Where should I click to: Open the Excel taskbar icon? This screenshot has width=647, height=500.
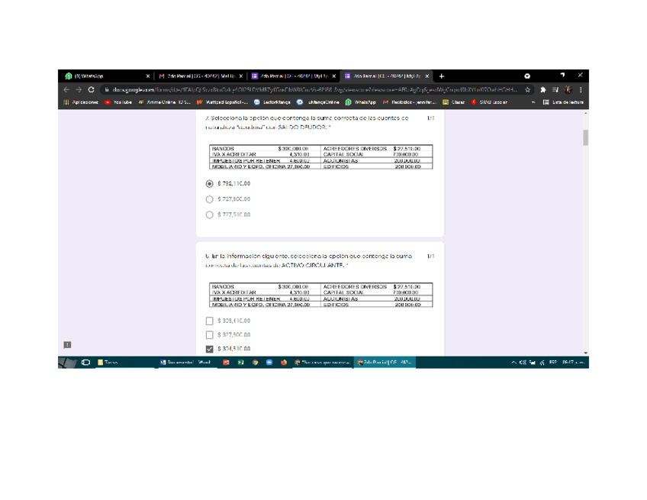[240, 363]
